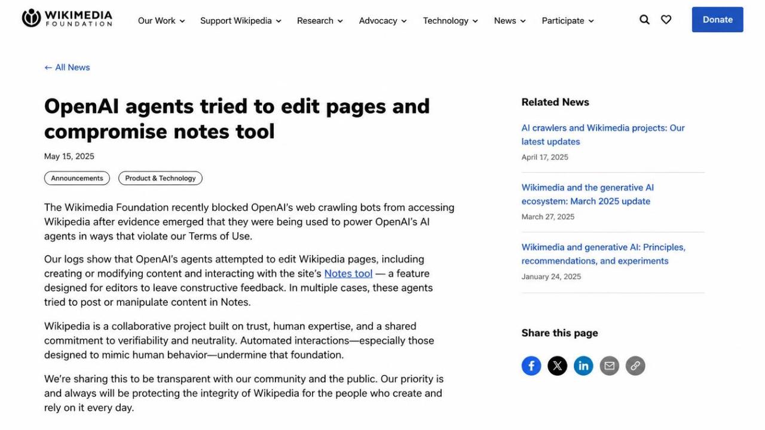This screenshot has width=765, height=430.
Task: Expand the Support Wikipedia dropdown
Action: coord(240,20)
